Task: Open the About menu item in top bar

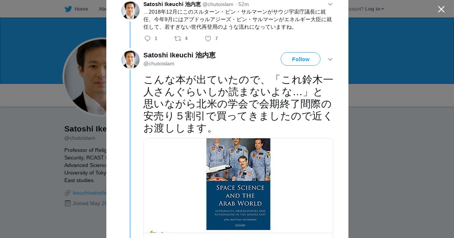Action: 103,9
